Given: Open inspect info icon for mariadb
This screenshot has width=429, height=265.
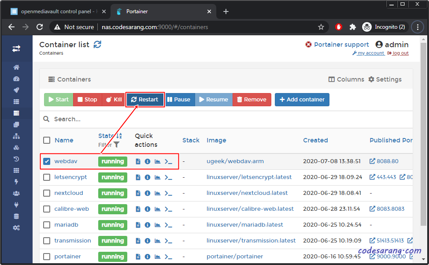Looking at the screenshot, I should point(148,225).
